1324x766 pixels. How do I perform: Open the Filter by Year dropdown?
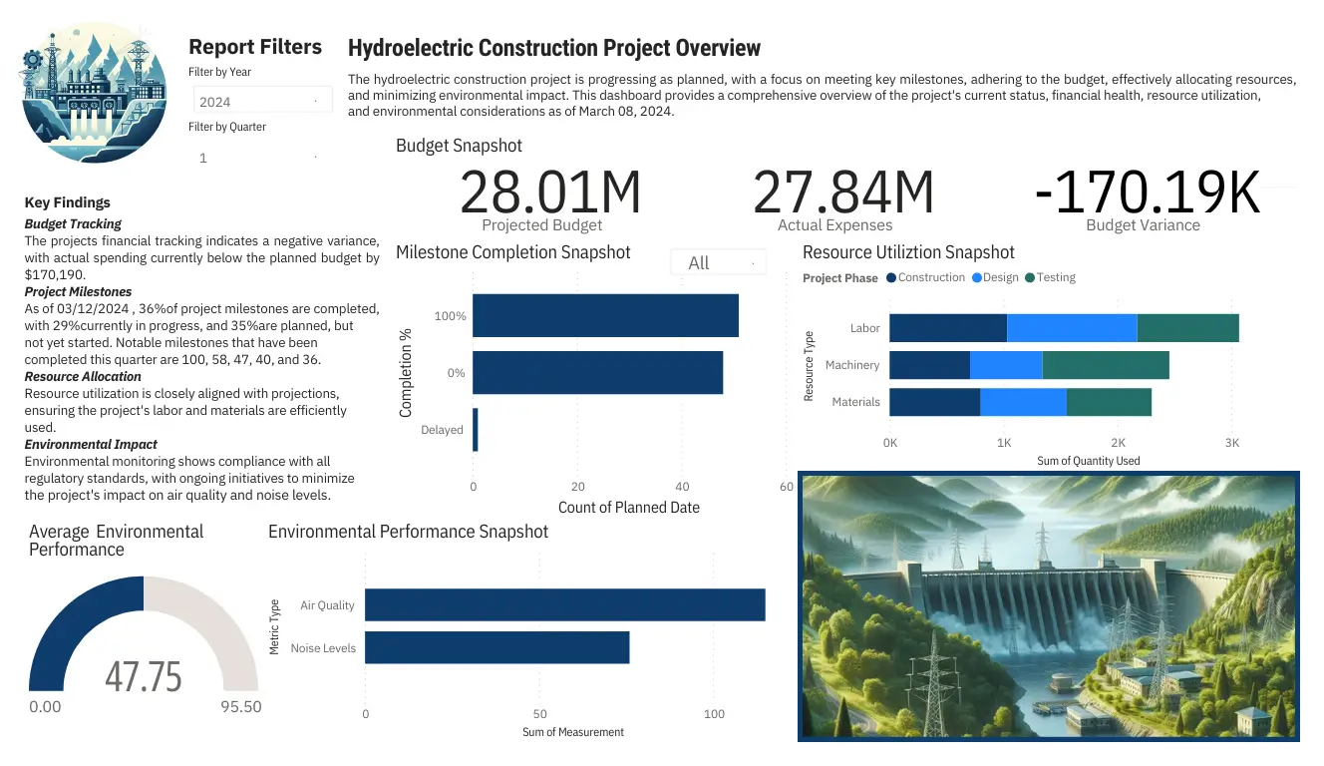click(x=262, y=99)
